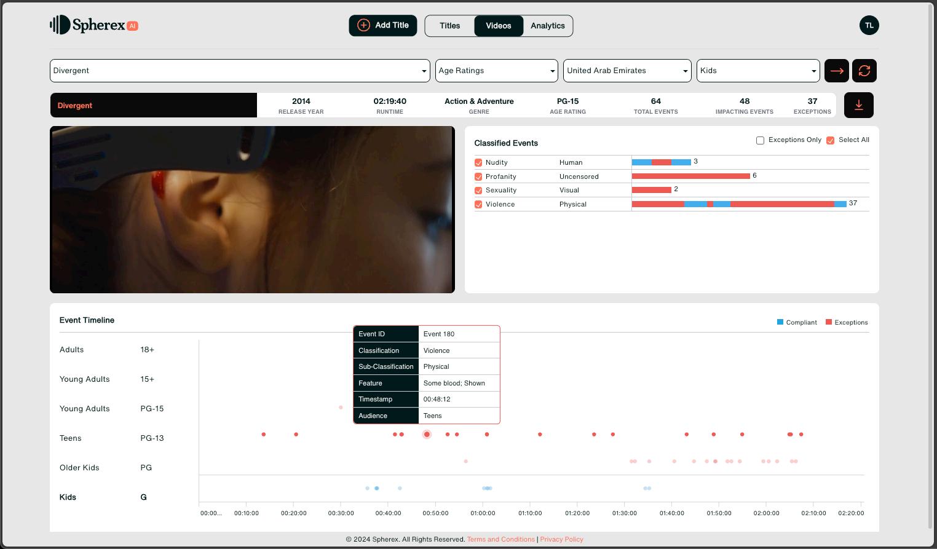Uncheck the Sexuality checkbox
This screenshot has height=549, width=937.
point(478,191)
